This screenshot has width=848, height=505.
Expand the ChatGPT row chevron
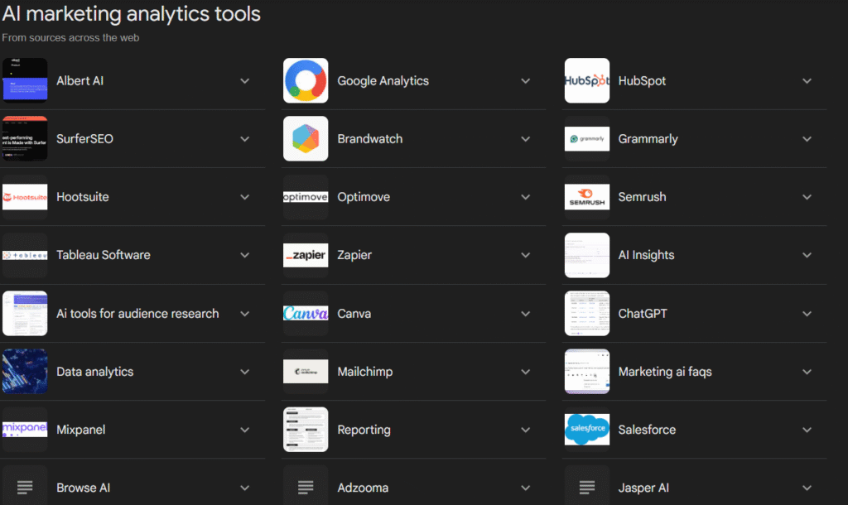(807, 314)
